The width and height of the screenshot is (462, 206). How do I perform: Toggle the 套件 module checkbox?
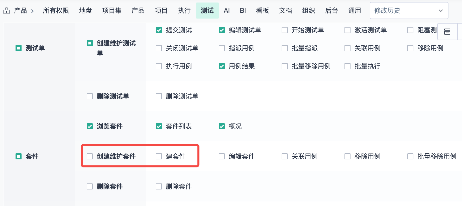pyautogui.click(x=19, y=156)
